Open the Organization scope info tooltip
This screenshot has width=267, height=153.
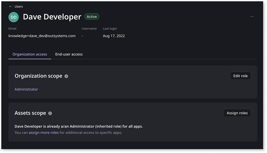[x=66, y=76]
